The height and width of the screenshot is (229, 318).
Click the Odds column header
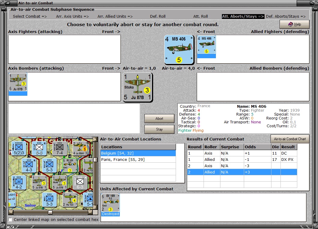tap(258, 147)
